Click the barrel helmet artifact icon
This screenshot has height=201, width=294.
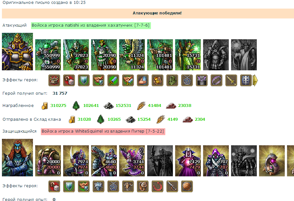pyautogui.click(x=246, y=80)
